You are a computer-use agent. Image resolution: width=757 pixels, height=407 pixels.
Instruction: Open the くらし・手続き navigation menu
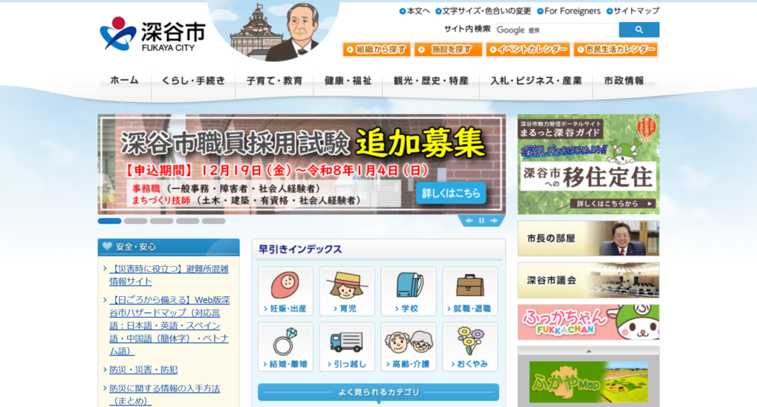[x=193, y=81]
